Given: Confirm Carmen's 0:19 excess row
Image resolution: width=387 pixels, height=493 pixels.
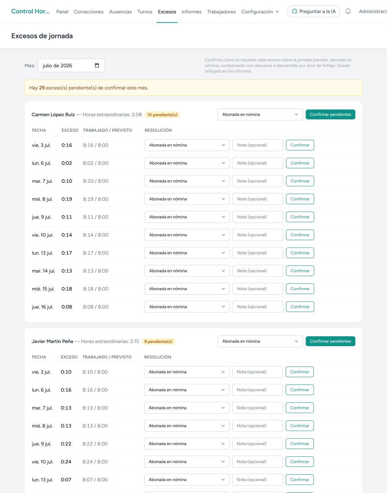Looking at the screenshot, I should 300,199.
